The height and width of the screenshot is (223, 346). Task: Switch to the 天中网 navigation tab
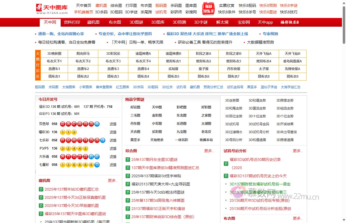50,22
